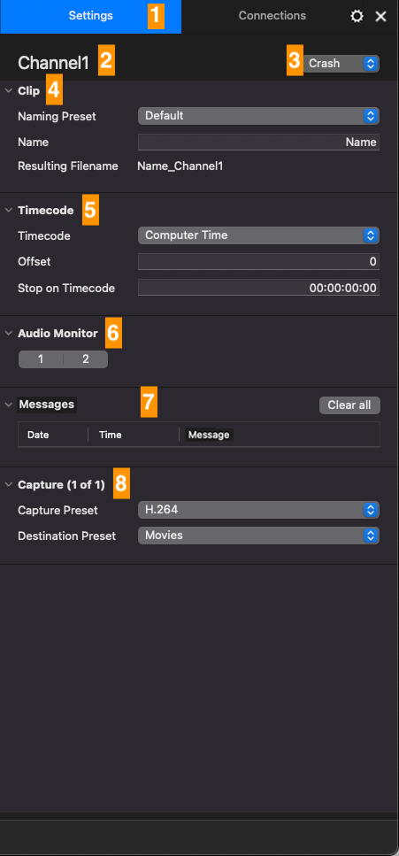Open the Capture Preset H.264 dropdown

(258, 510)
